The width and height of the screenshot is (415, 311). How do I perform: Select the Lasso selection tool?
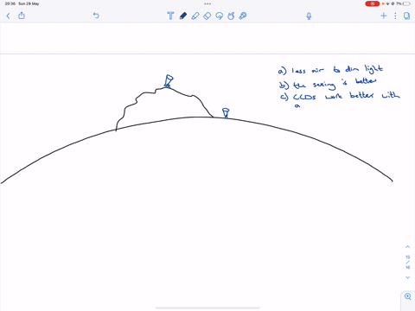[220, 16]
